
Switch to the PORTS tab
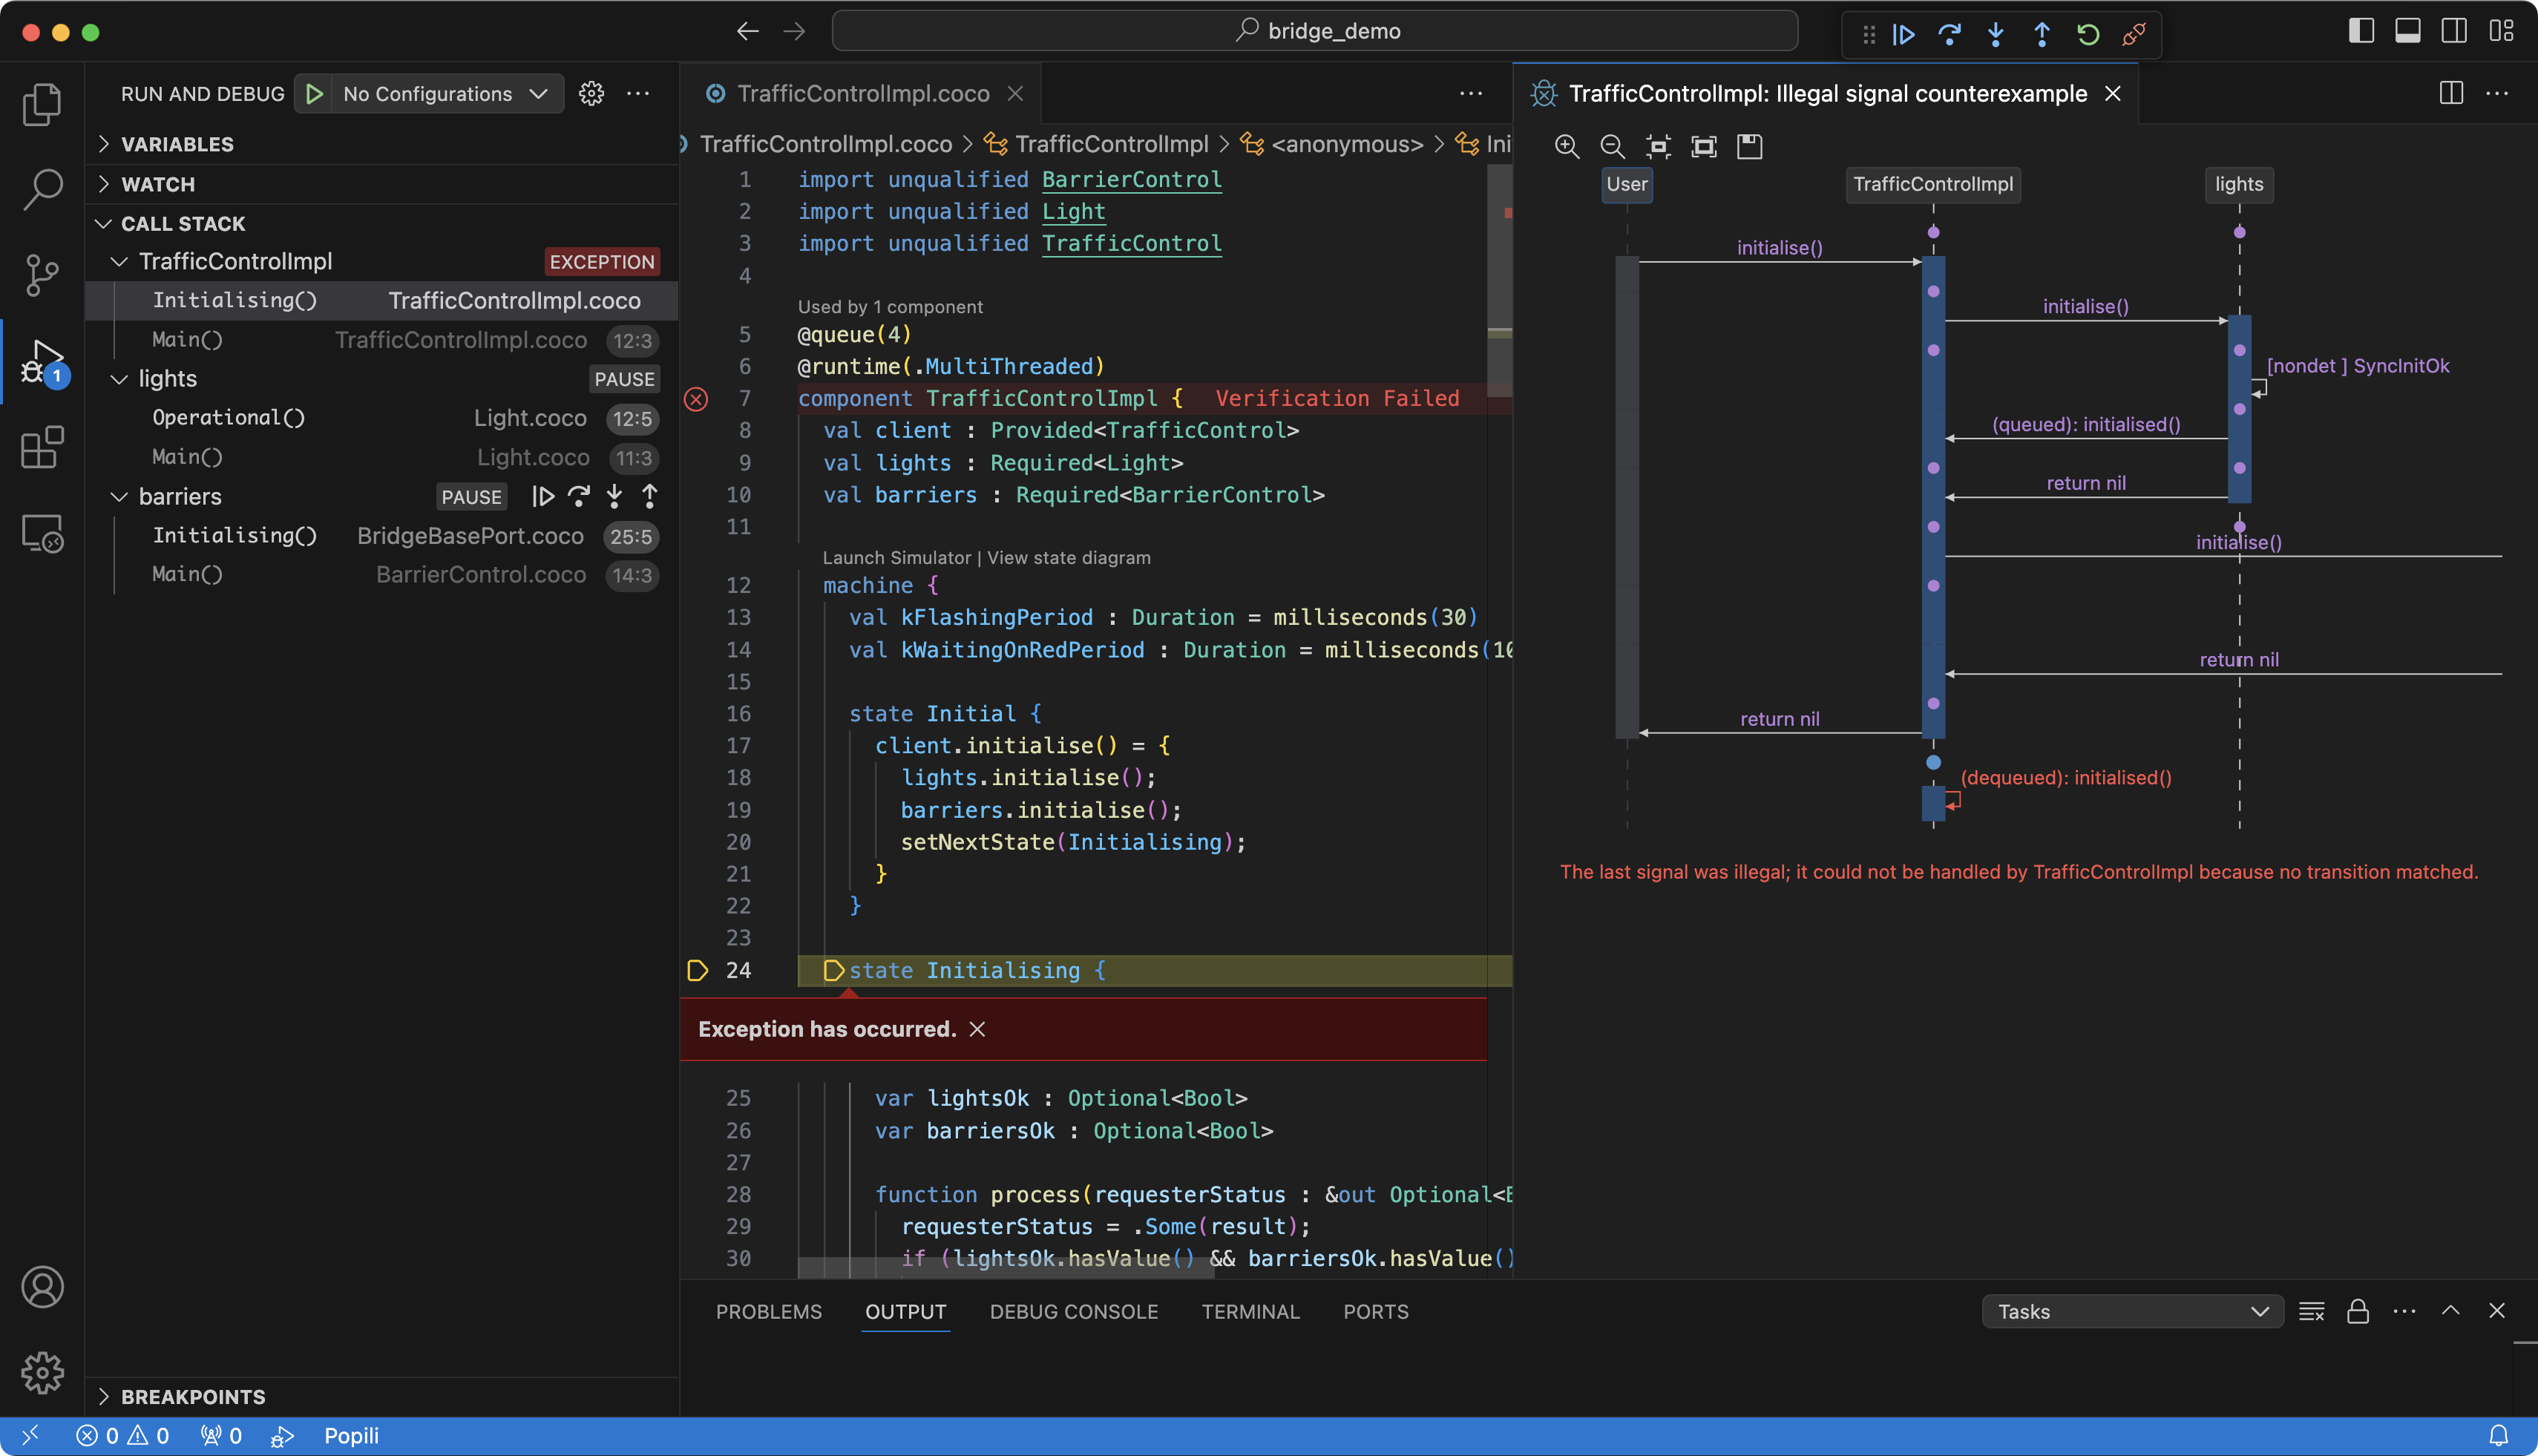point(1375,1311)
